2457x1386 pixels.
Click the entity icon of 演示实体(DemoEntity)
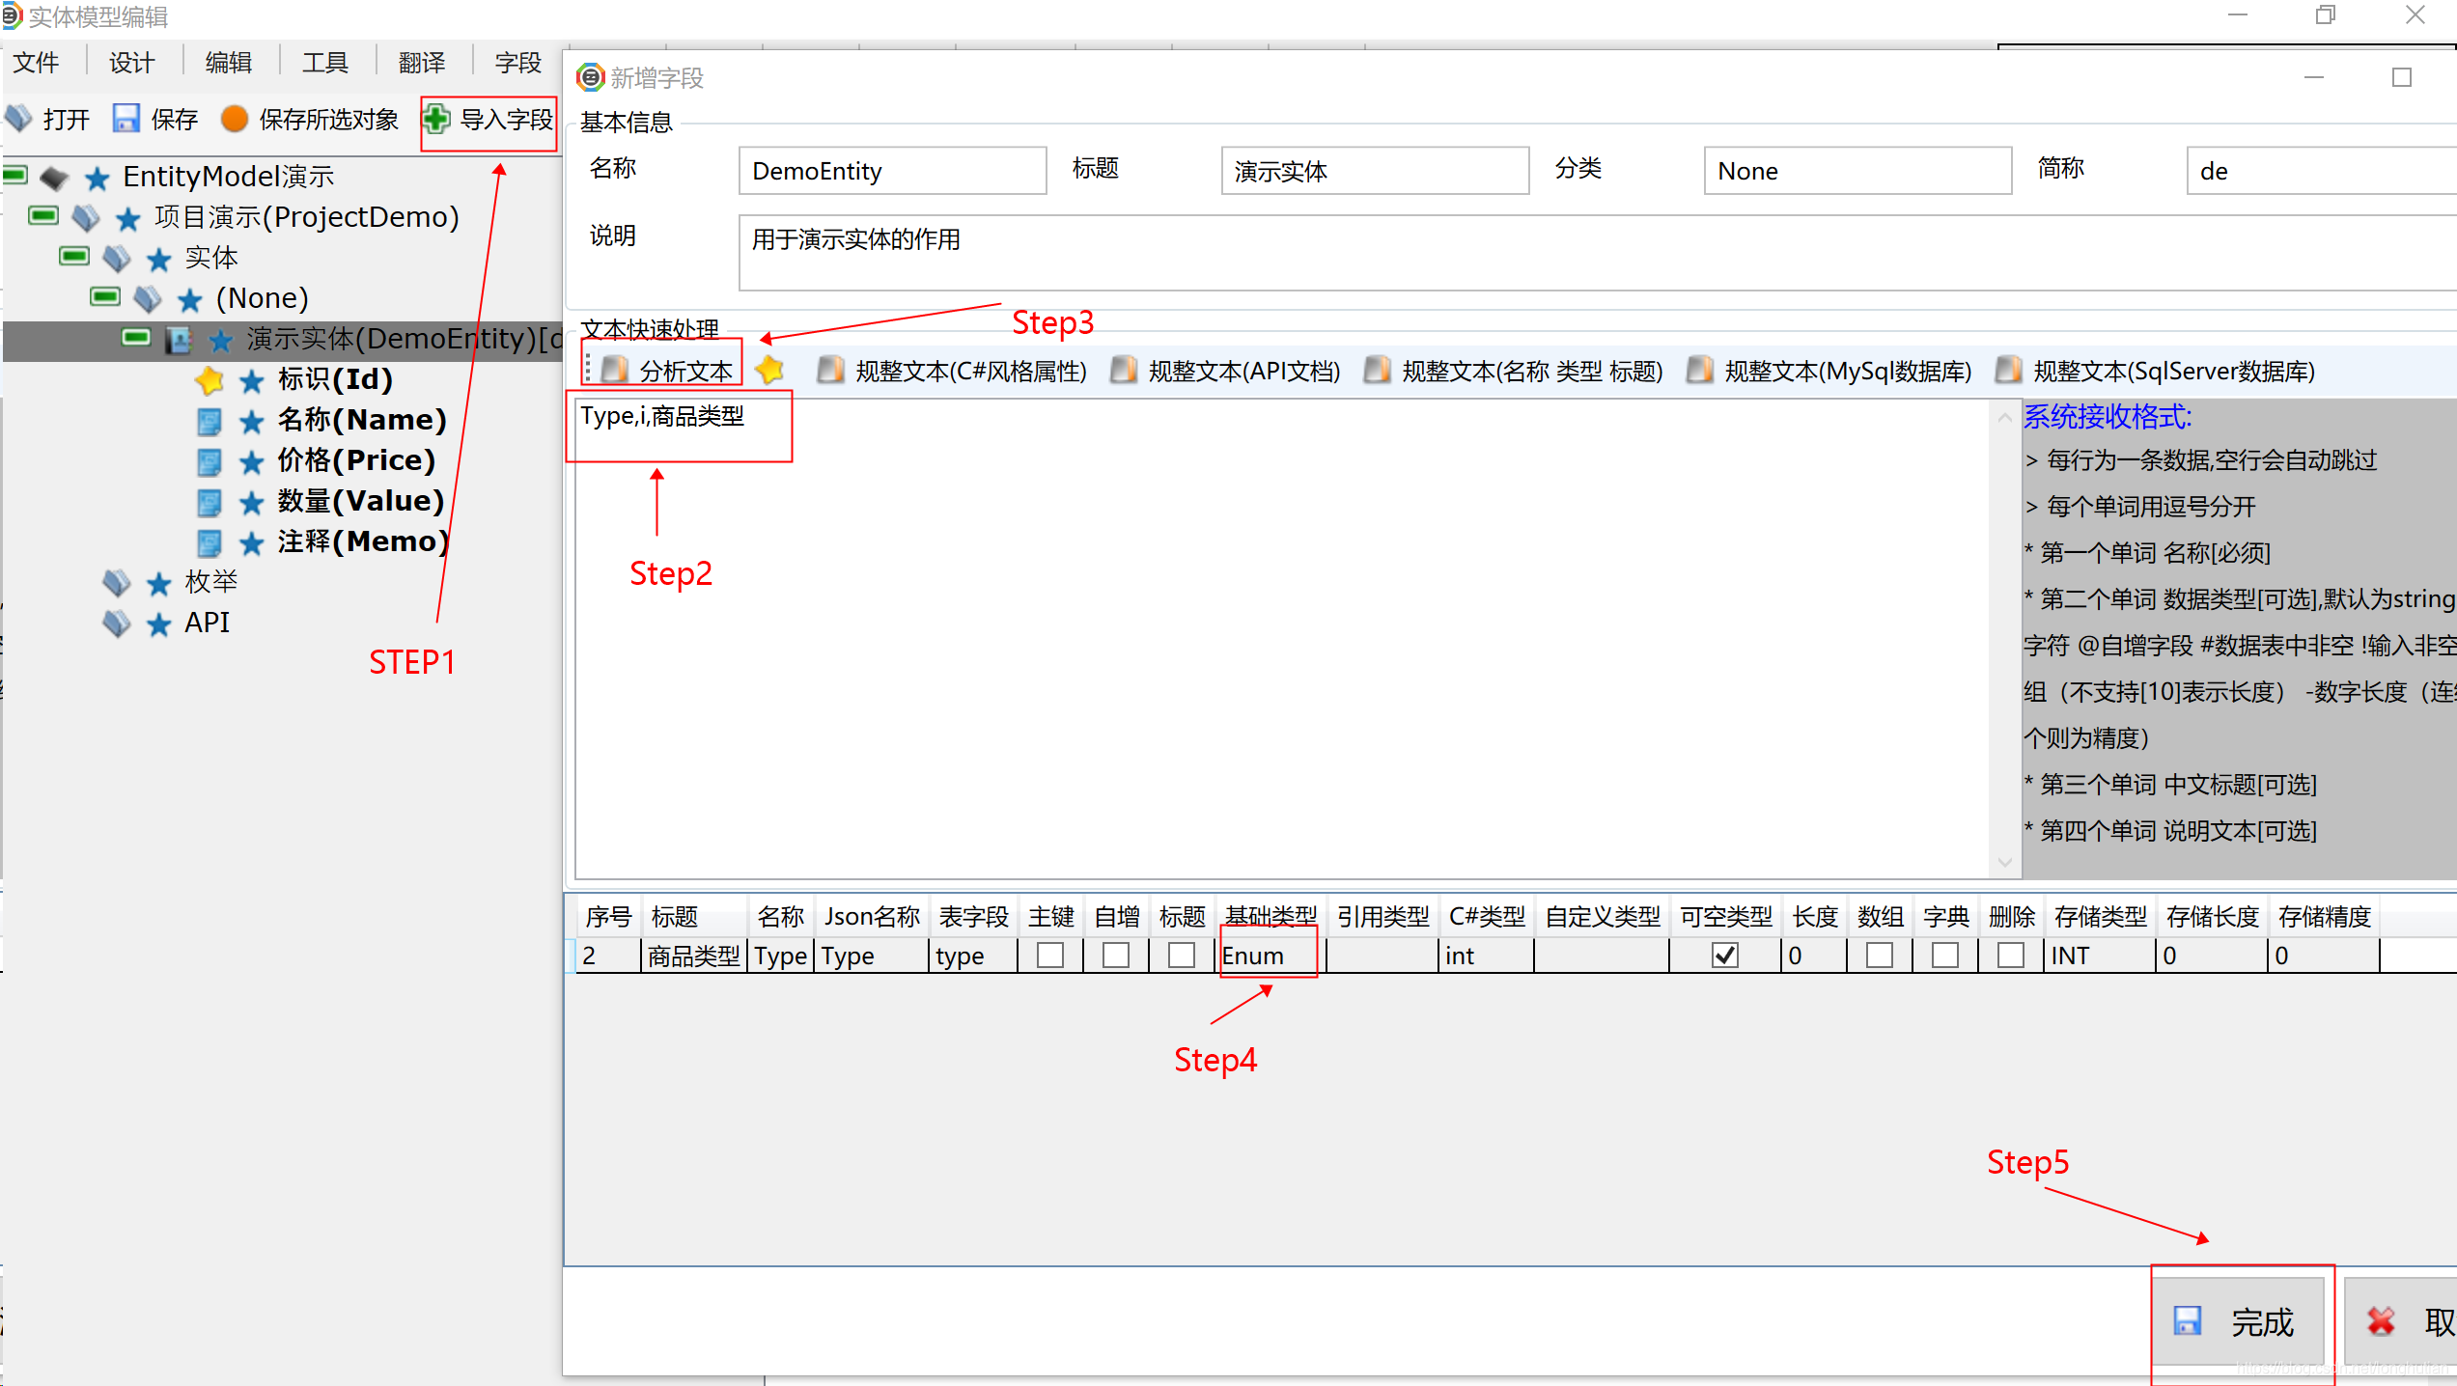178,340
